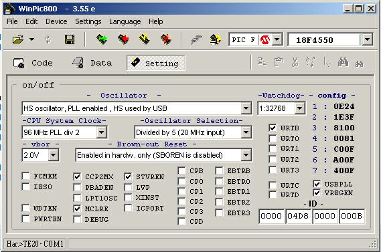The width and height of the screenshot is (381, 252).
Task: Toggle the USBPLL checkbox
Action: 317,184
